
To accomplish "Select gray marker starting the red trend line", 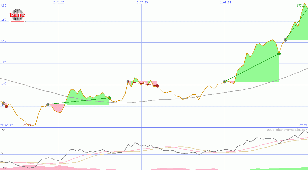I will point(128,82).
